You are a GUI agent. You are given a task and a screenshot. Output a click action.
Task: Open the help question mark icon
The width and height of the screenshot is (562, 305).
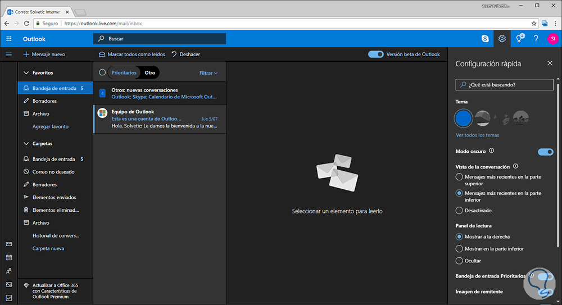(x=536, y=39)
